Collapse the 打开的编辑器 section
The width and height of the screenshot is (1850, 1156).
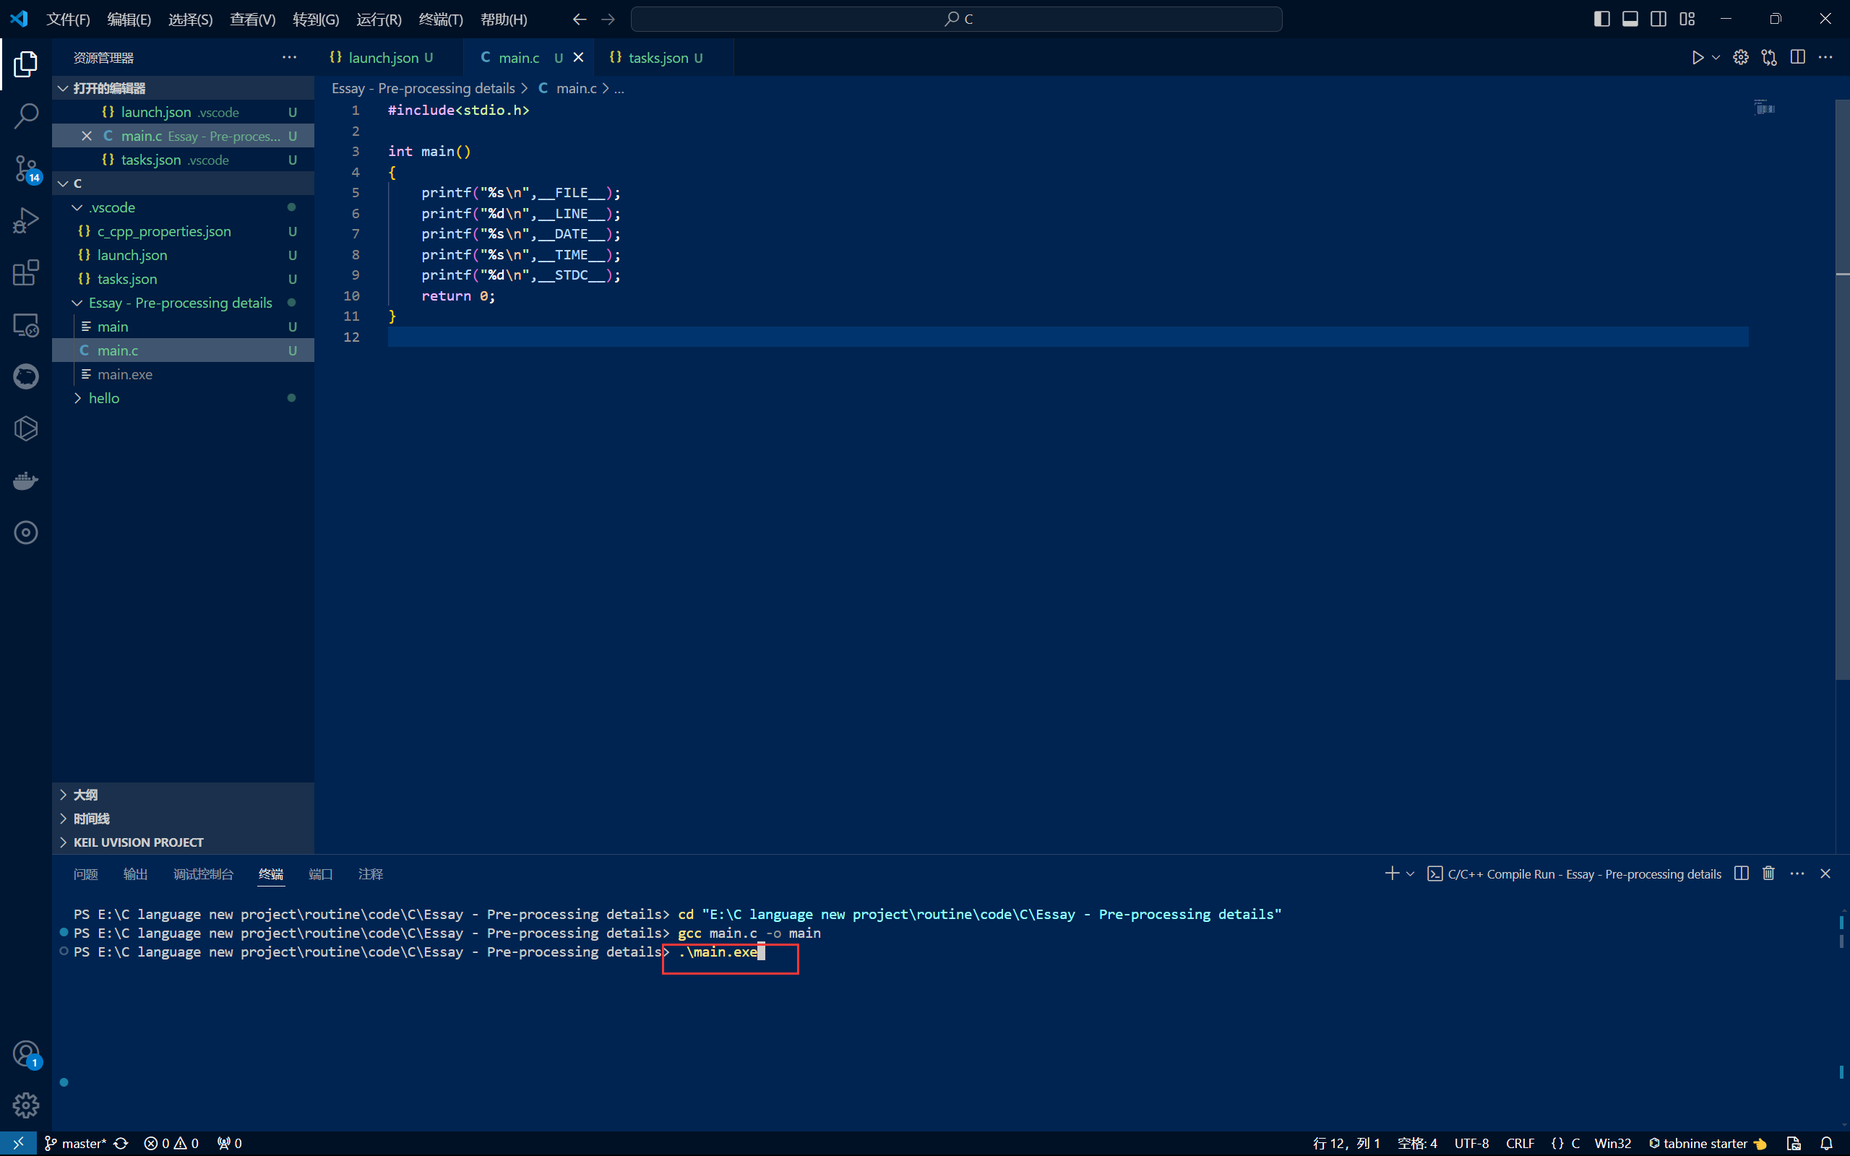click(183, 88)
